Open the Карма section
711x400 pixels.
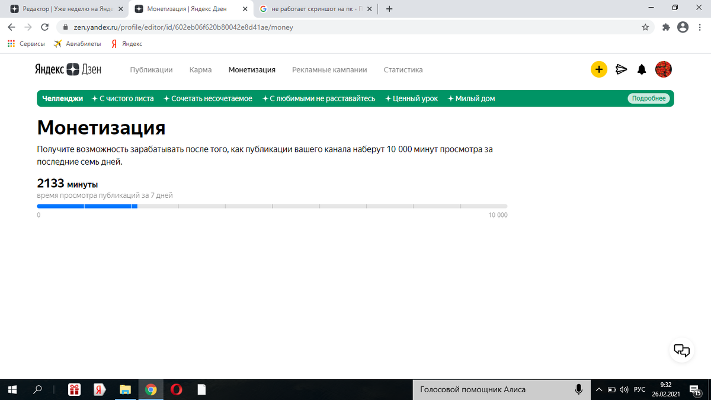click(200, 69)
